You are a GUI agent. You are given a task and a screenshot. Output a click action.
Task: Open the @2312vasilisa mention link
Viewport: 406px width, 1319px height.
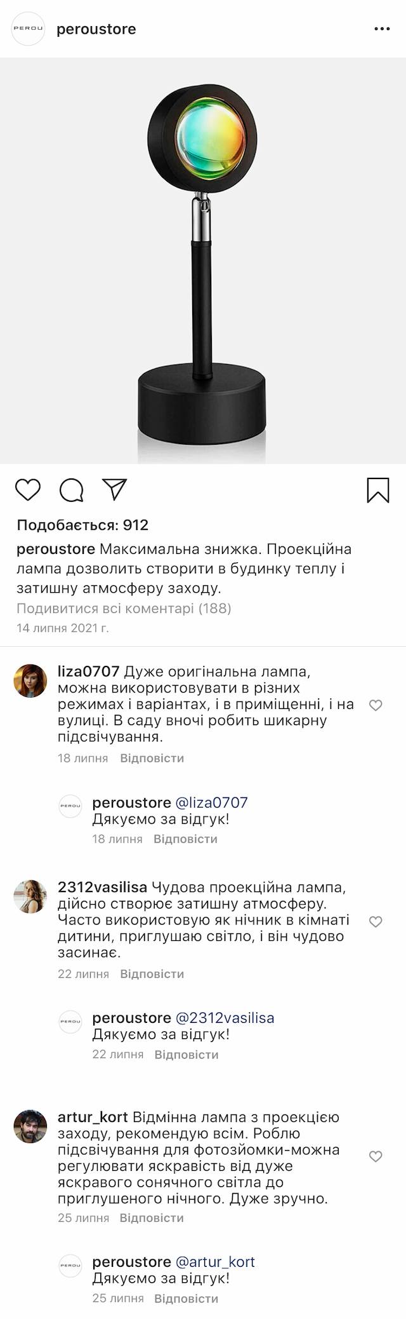click(x=225, y=1018)
